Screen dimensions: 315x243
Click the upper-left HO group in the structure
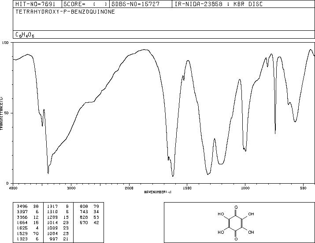pyautogui.click(x=221, y=214)
